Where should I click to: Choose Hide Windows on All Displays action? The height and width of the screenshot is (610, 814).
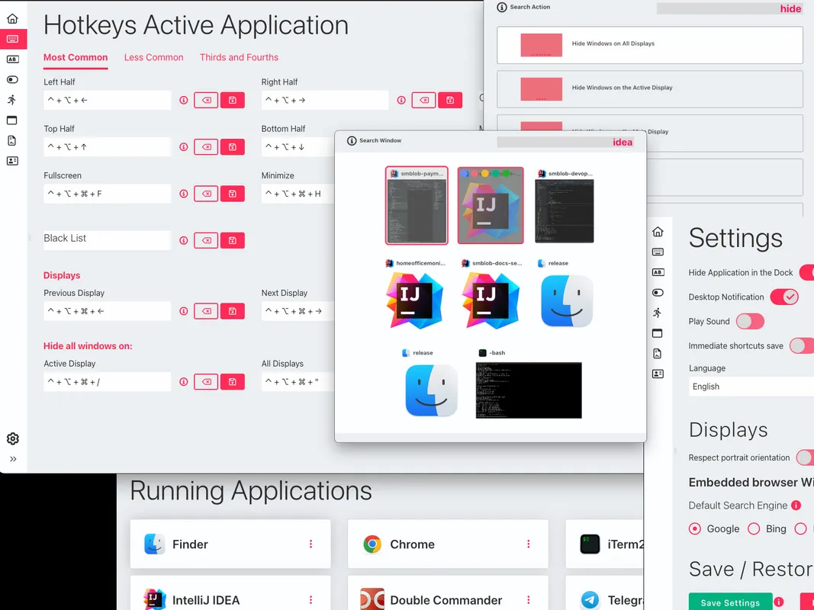pos(648,45)
